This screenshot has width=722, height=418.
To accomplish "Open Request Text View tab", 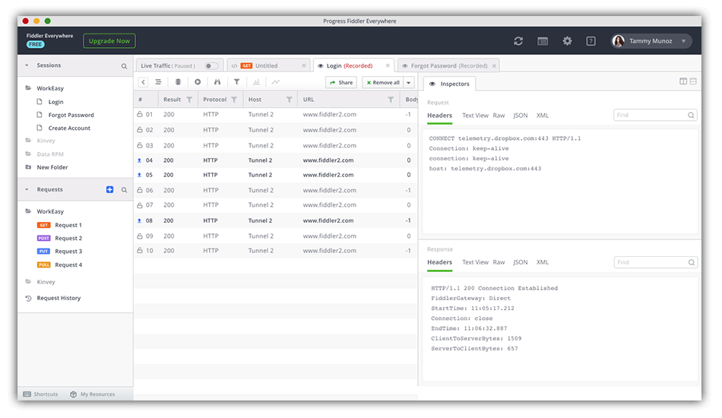I will [475, 116].
